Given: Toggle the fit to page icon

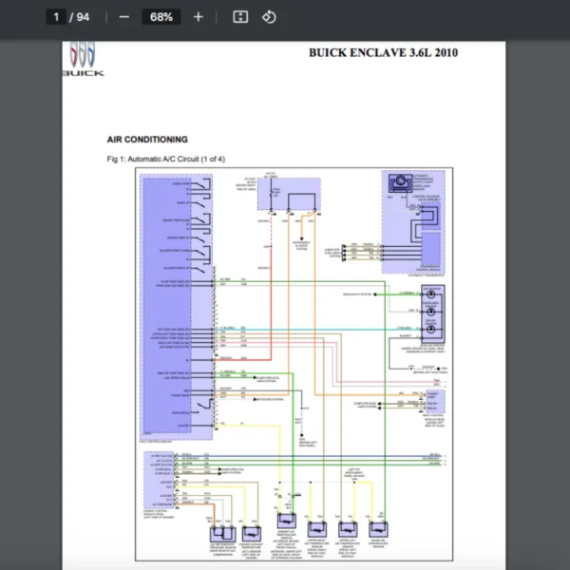Looking at the screenshot, I should click(x=240, y=17).
